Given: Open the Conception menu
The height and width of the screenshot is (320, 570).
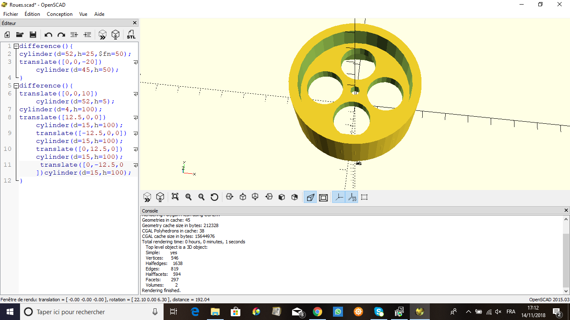Looking at the screenshot, I should point(60,14).
